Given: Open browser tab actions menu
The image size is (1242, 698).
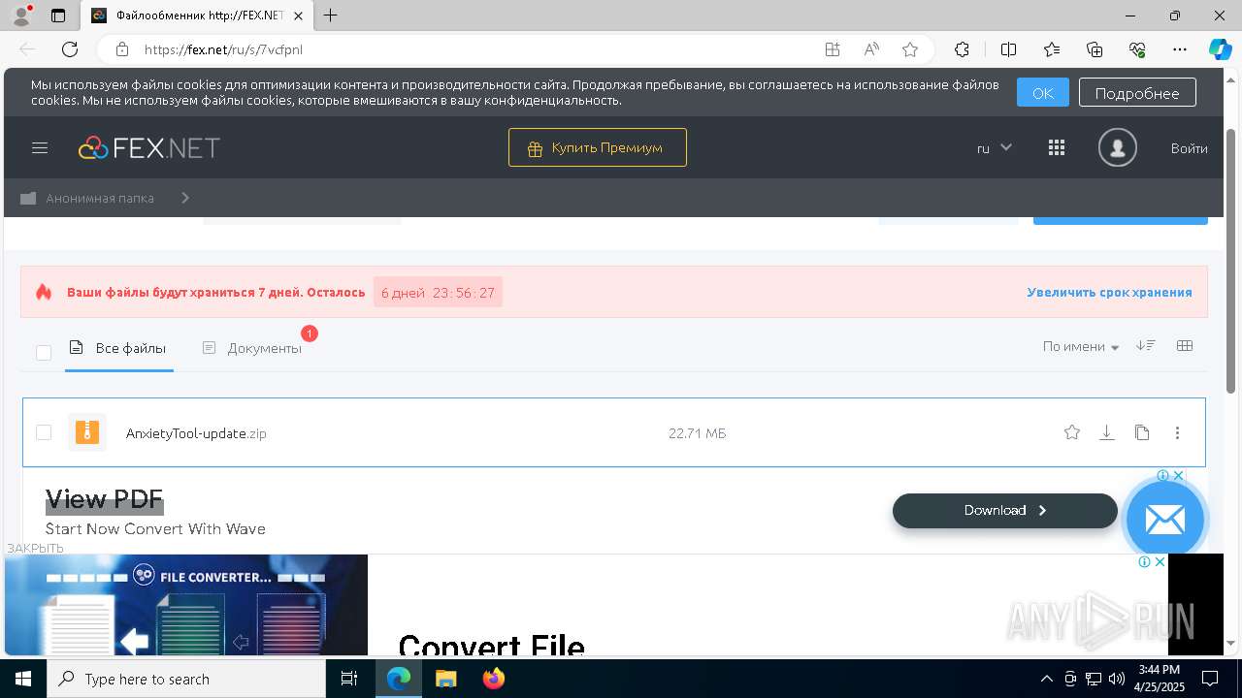Looking at the screenshot, I should [58, 16].
